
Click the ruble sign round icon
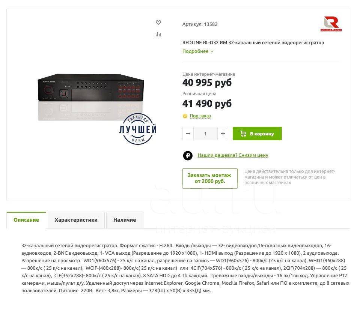click(188, 155)
